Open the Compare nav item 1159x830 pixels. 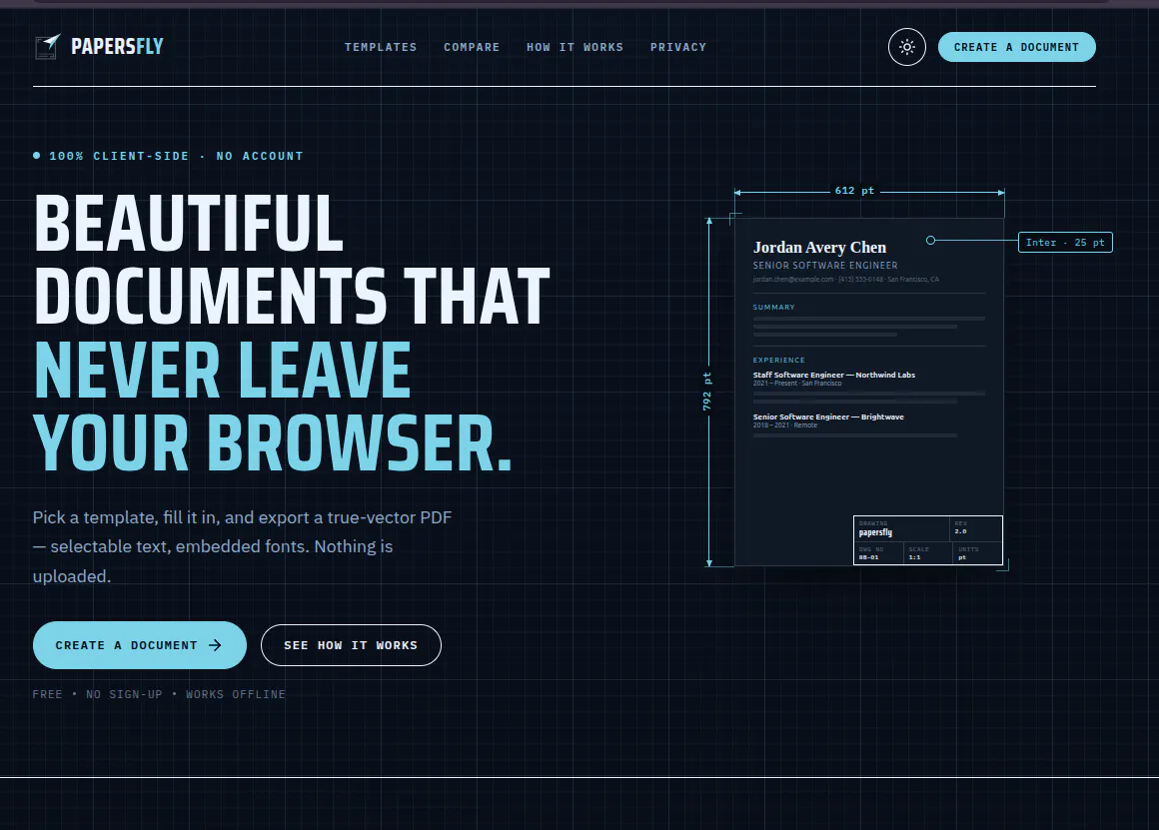pyautogui.click(x=472, y=47)
